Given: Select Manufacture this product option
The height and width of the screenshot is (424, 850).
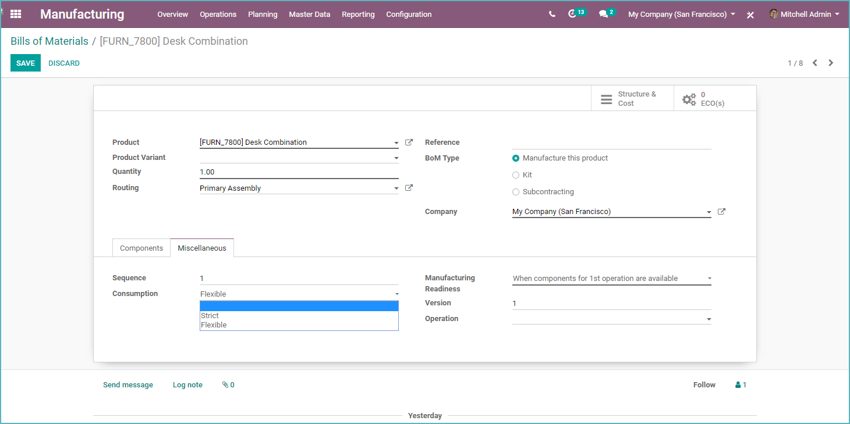Looking at the screenshot, I should [x=516, y=158].
